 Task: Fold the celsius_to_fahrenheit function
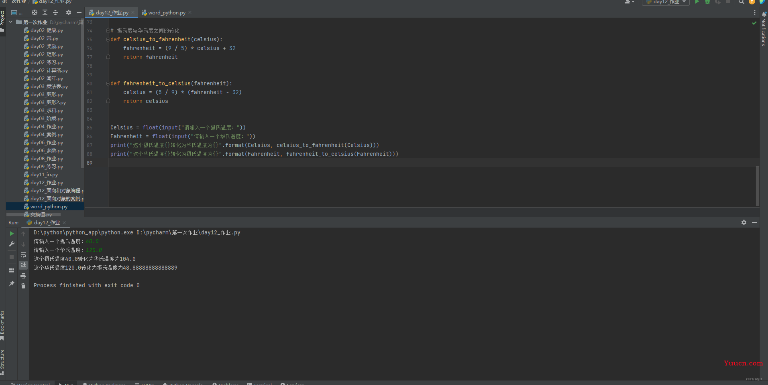[108, 40]
